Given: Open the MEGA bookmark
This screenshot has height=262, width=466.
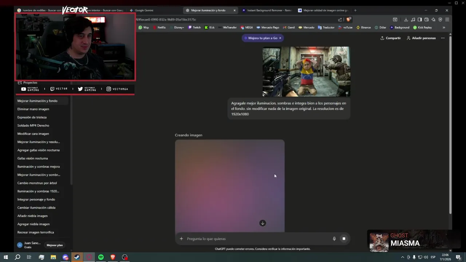Looking at the screenshot, I should pos(247,27).
